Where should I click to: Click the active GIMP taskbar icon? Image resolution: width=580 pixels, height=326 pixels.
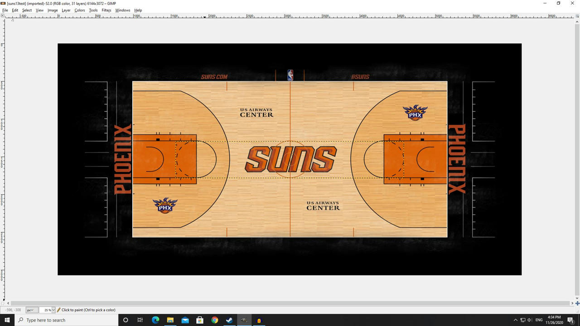click(x=244, y=320)
